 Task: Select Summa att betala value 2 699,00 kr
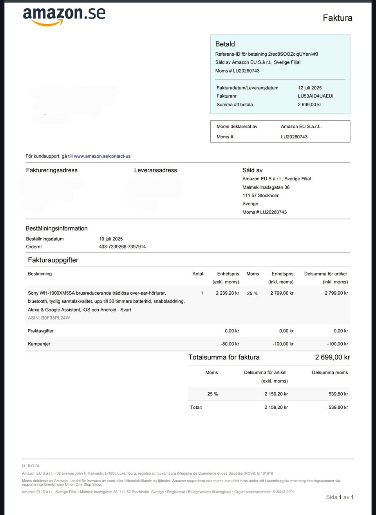(x=309, y=105)
